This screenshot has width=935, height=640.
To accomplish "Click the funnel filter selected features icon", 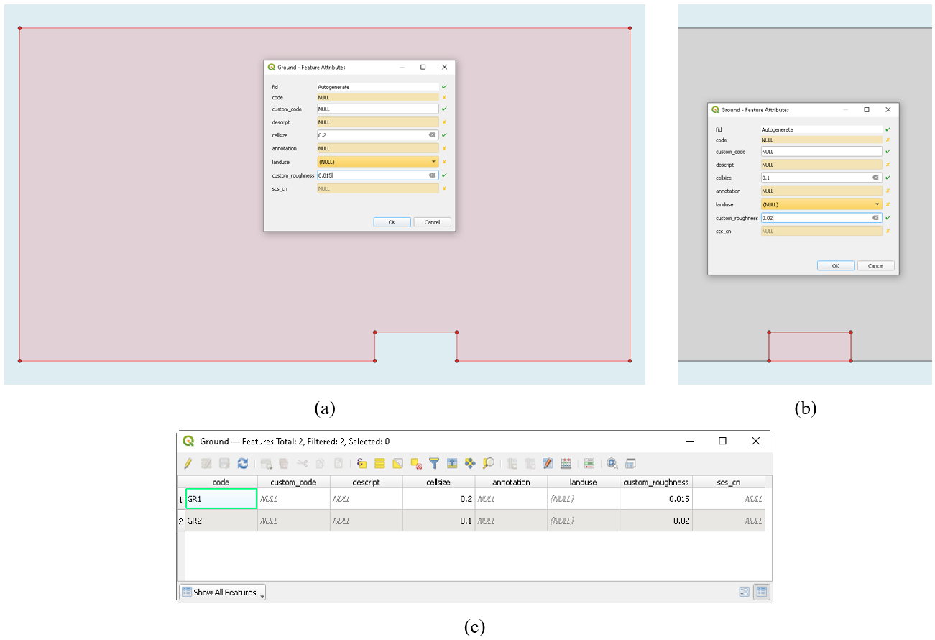I will point(434,464).
